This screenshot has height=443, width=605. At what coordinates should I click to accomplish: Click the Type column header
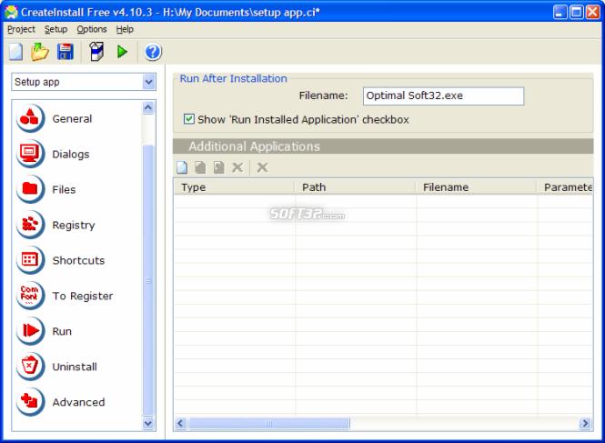234,187
